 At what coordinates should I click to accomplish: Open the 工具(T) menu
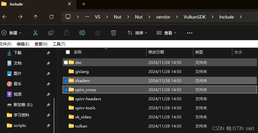click(x=59, y=44)
